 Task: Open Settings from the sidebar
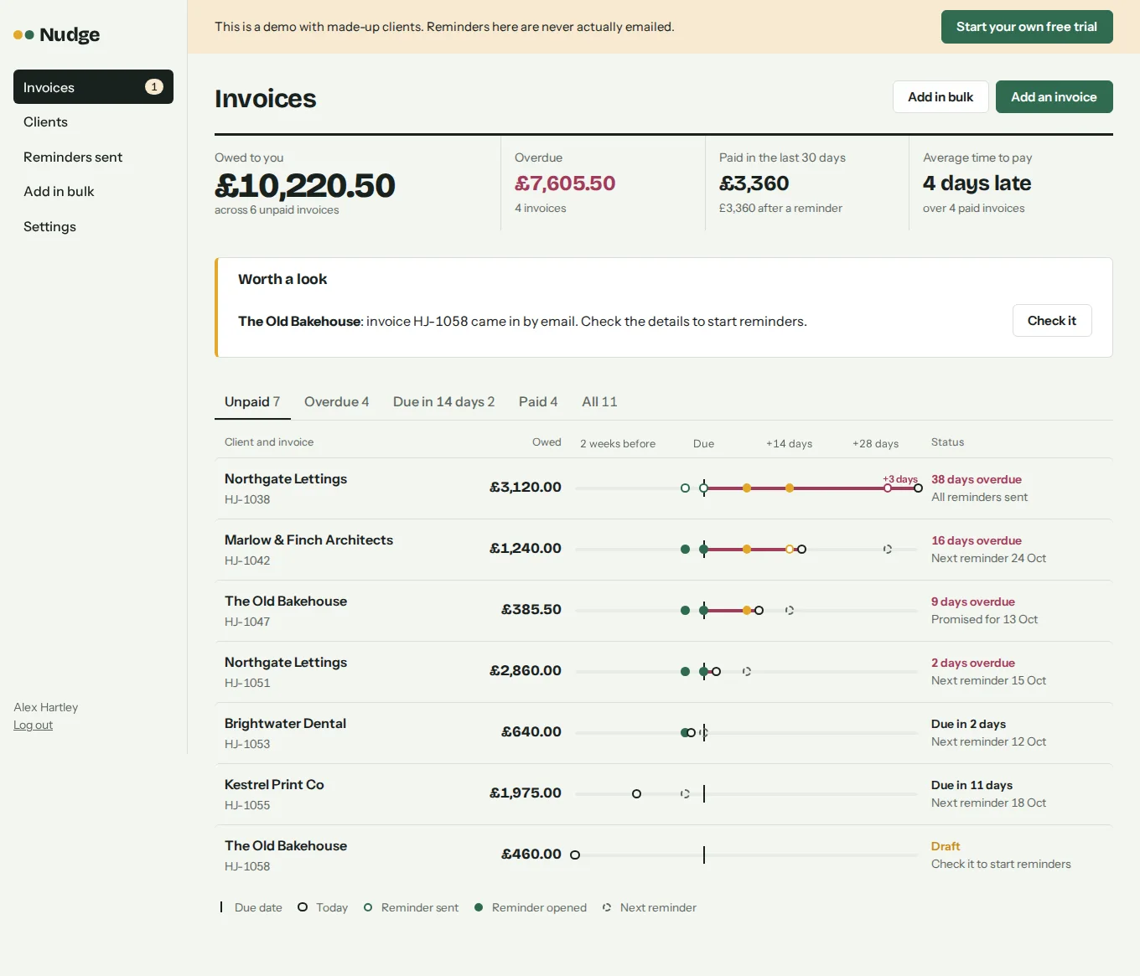93,227
